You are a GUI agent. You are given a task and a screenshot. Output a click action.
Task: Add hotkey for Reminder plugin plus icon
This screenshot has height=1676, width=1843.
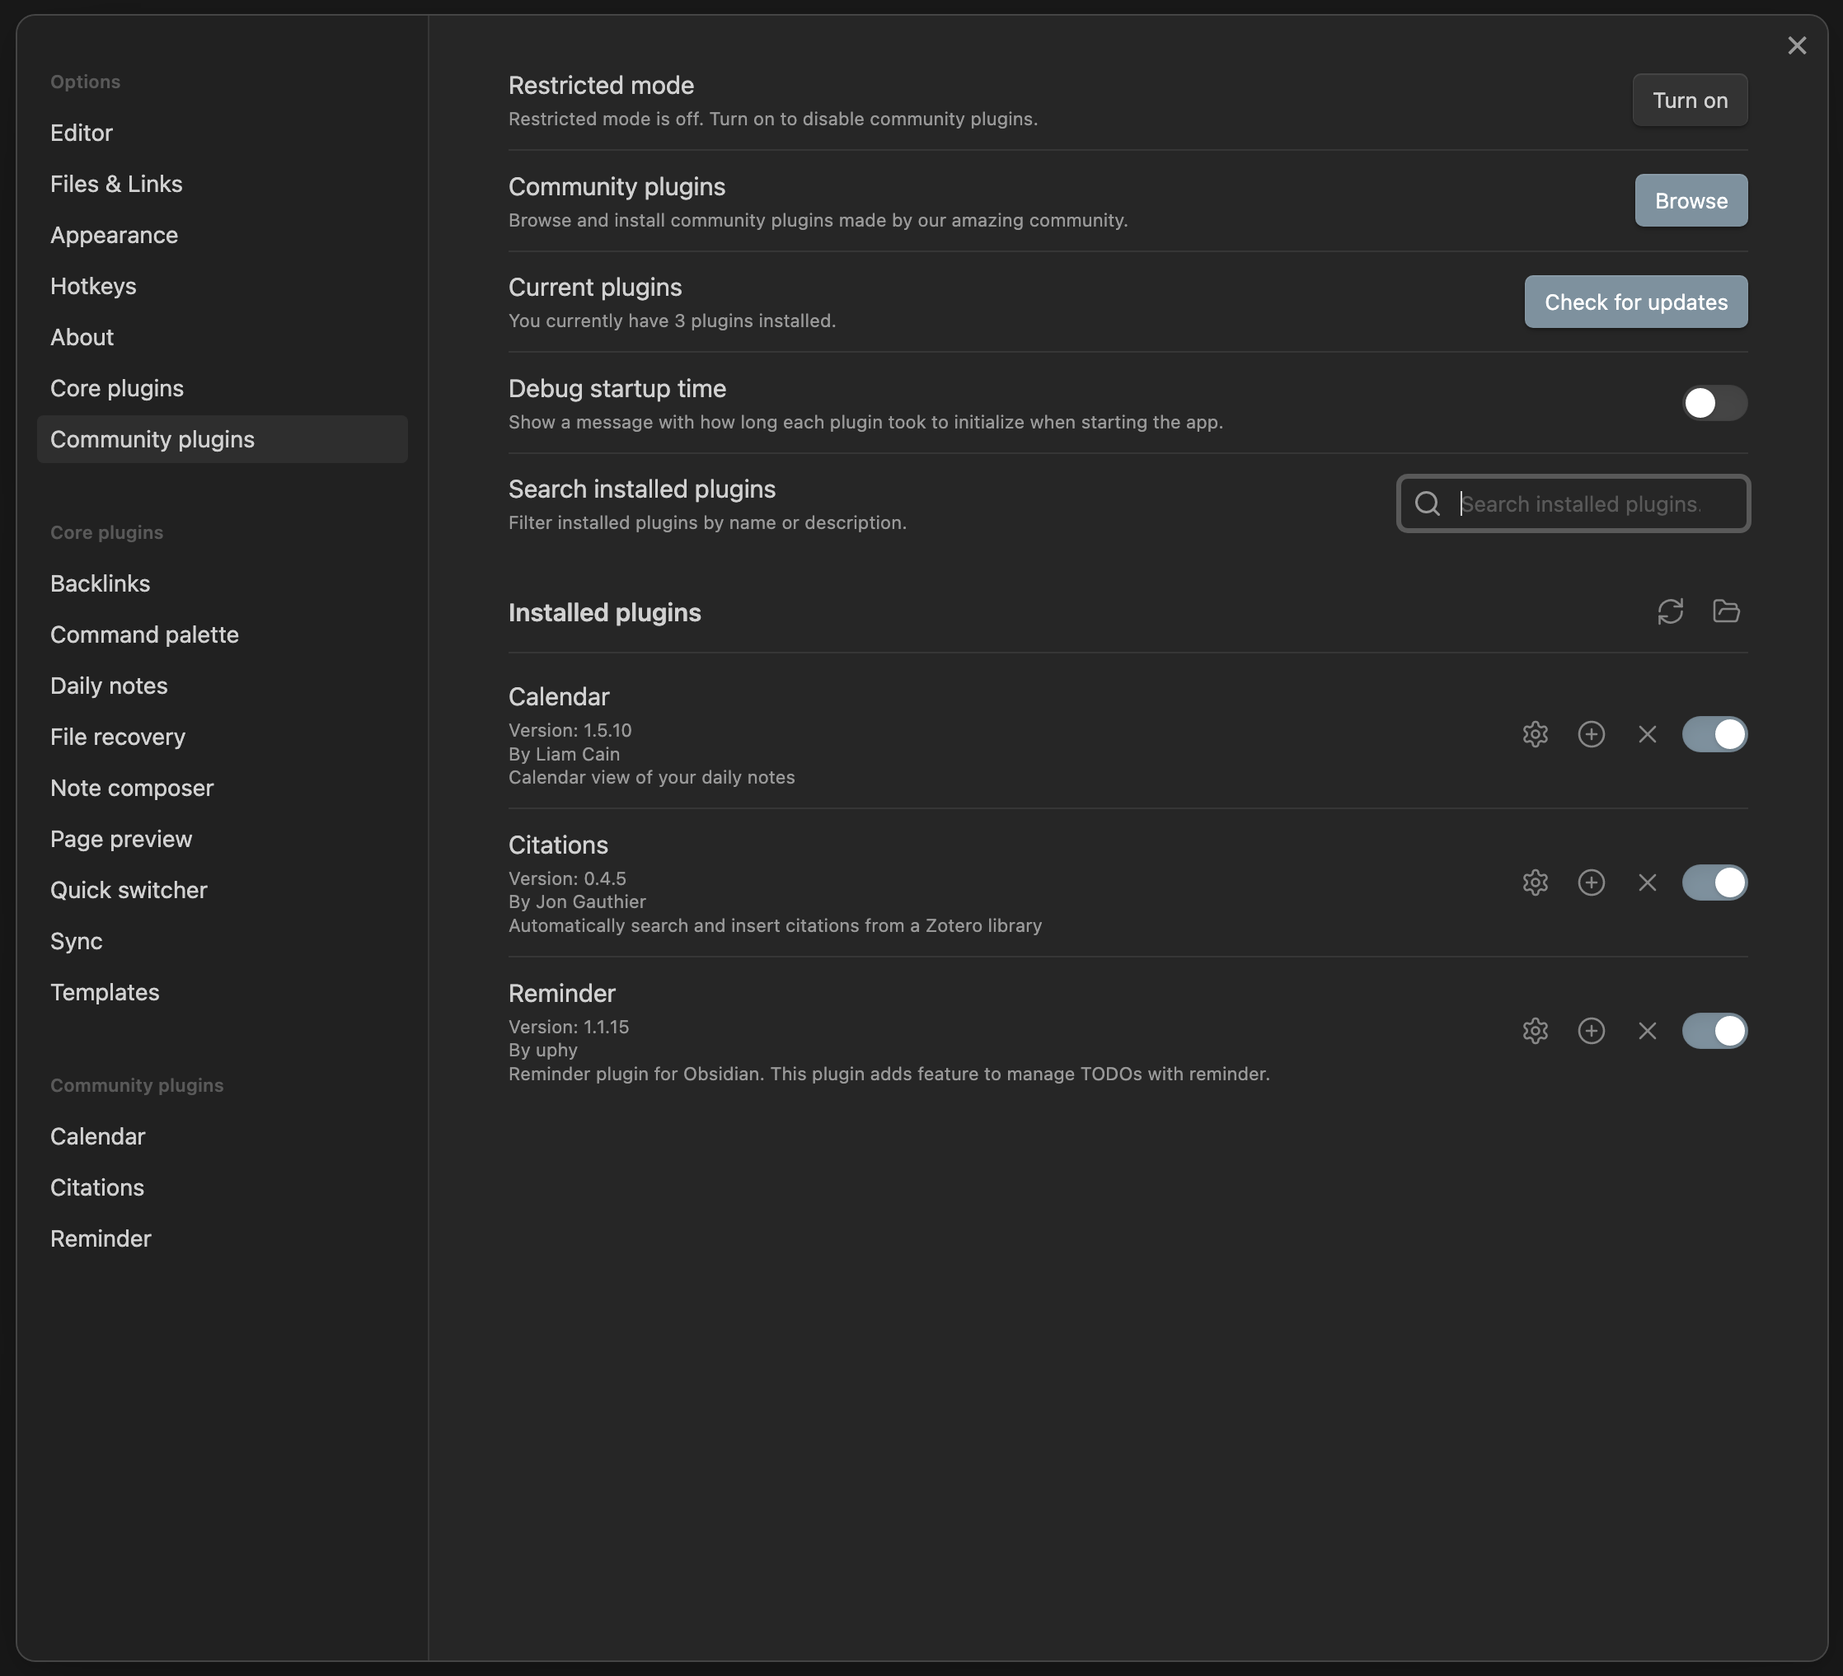1591,1031
